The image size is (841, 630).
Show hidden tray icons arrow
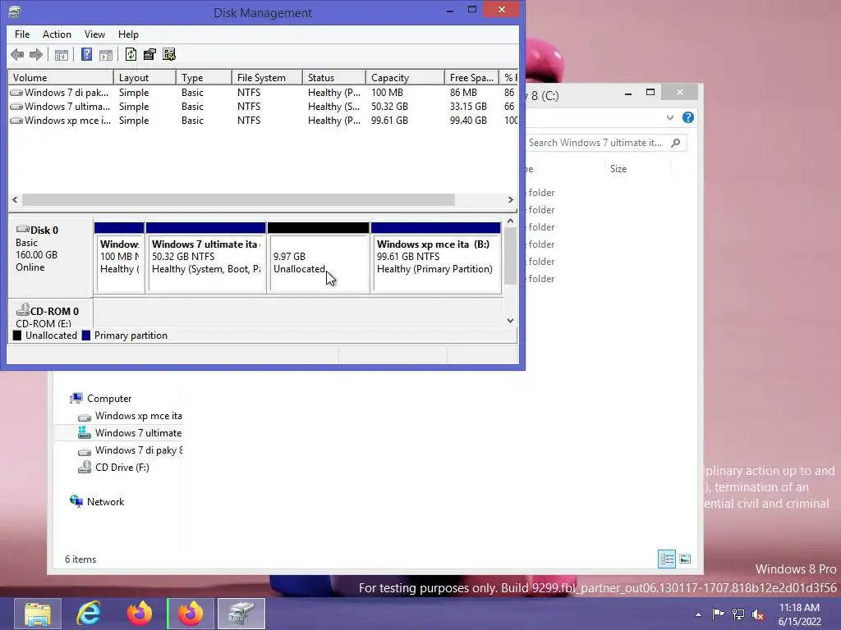point(698,614)
